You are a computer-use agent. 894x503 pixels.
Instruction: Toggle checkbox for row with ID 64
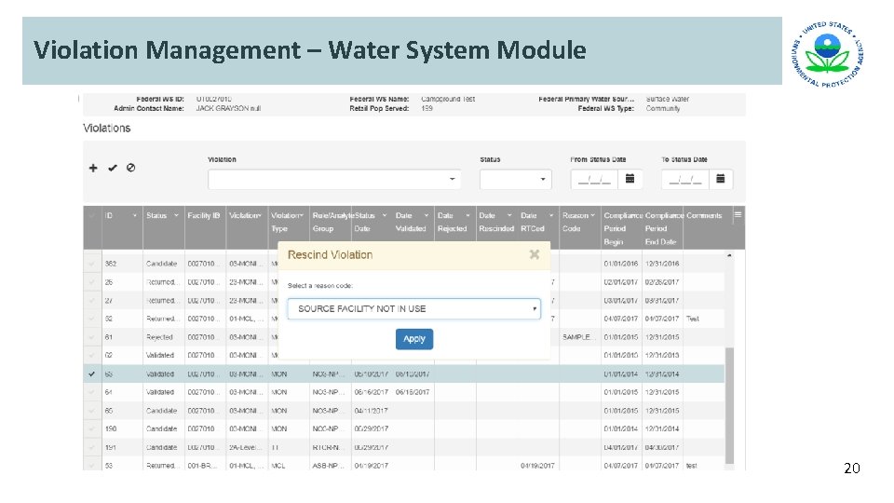92,392
